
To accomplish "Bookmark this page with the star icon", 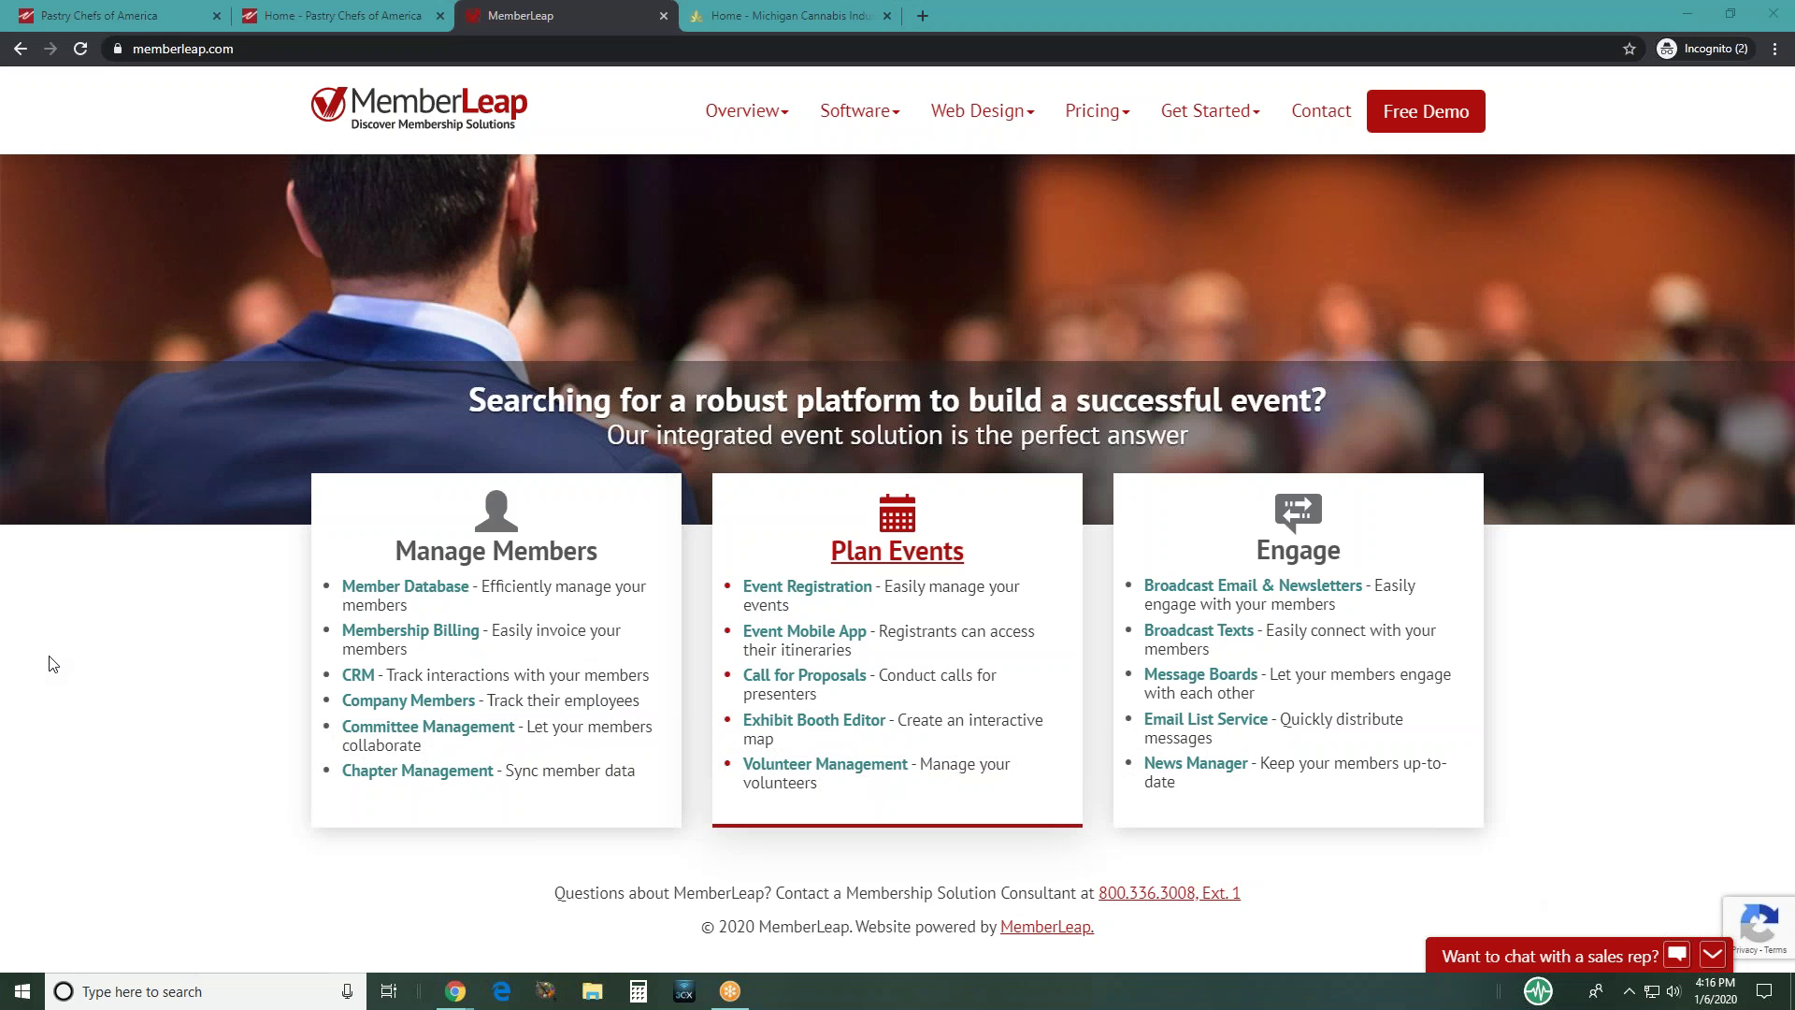I will [1630, 49].
